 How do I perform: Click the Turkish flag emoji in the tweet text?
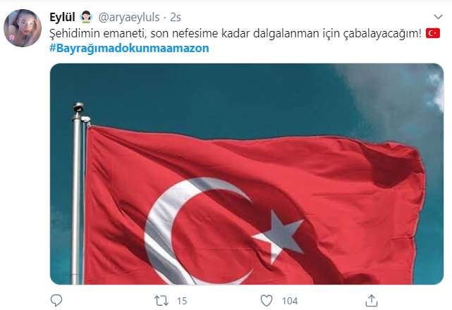(x=433, y=33)
